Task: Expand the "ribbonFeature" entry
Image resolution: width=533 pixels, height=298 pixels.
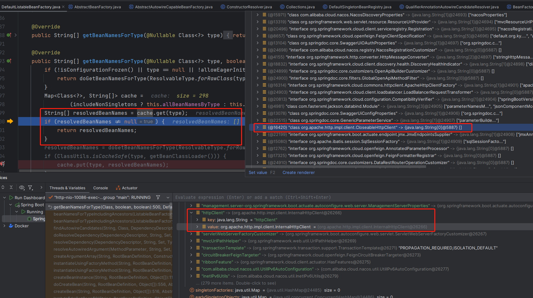Action: [x=191, y=262]
